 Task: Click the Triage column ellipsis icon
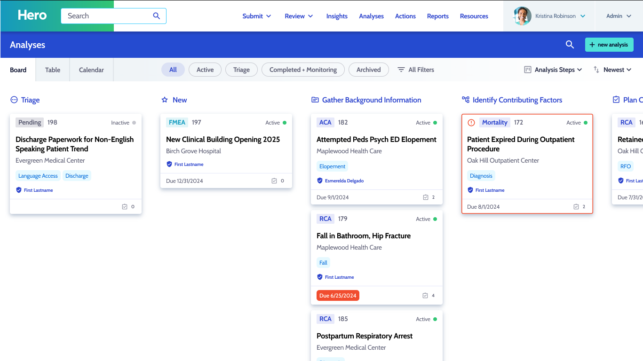click(x=14, y=100)
